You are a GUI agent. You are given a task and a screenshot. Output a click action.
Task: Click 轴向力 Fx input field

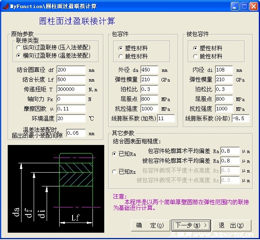(71, 99)
